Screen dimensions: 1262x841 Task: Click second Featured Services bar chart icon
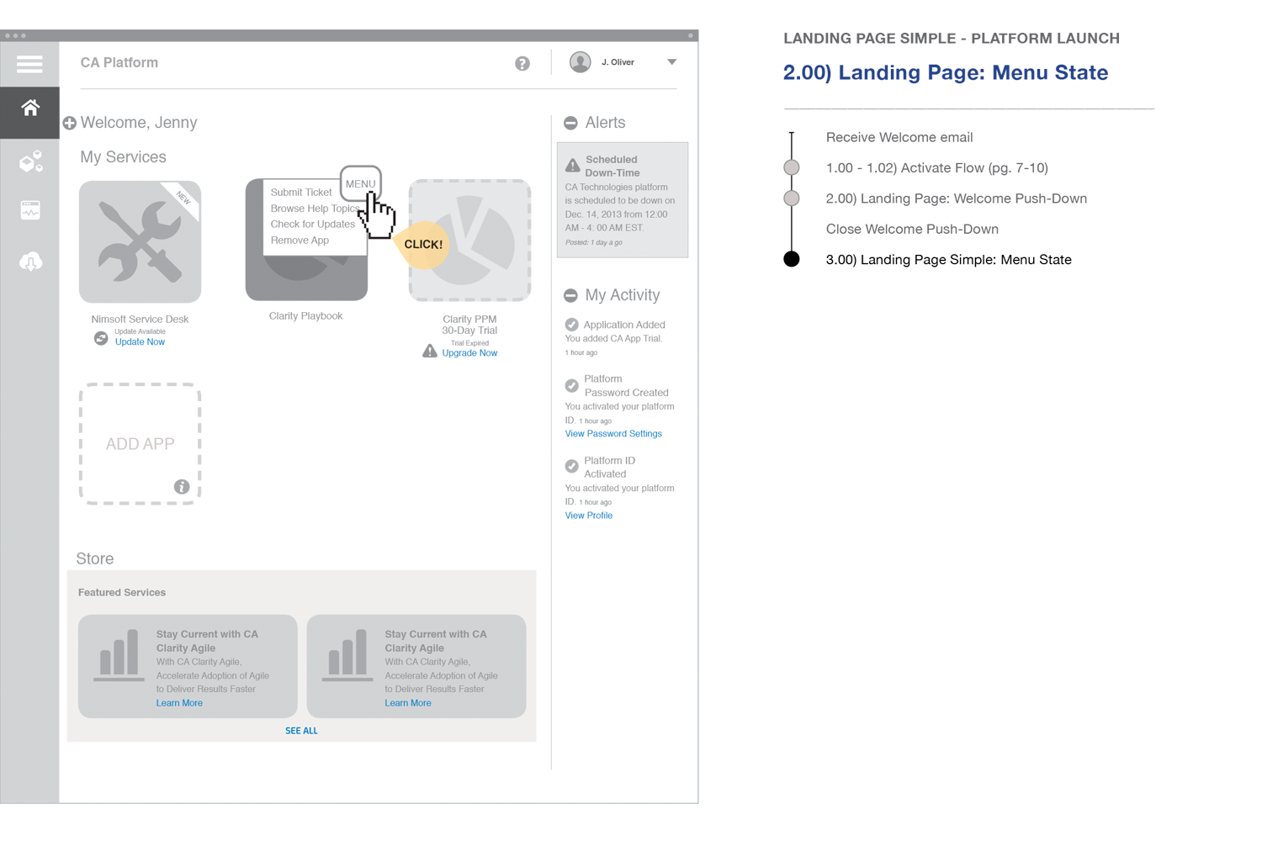347,655
